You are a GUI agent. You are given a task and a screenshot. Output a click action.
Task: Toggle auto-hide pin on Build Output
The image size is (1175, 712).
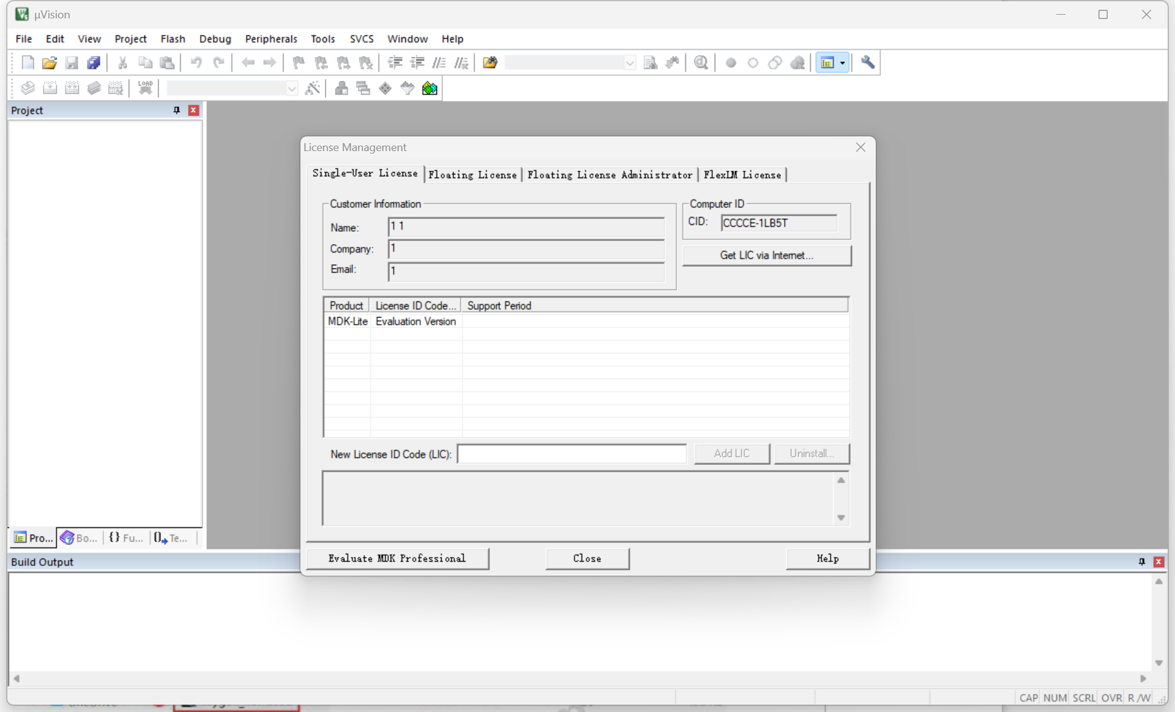click(x=1141, y=562)
